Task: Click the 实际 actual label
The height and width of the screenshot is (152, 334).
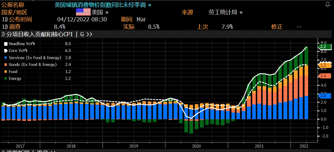Action: pos(129,27)
